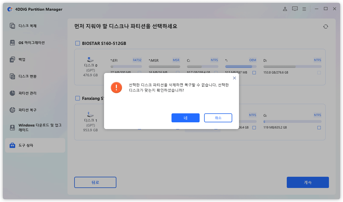The width and height of the screenshot is (343, 202).
Task: Open 파티션 관리 in the sidebar
Action: coord(35,93)
